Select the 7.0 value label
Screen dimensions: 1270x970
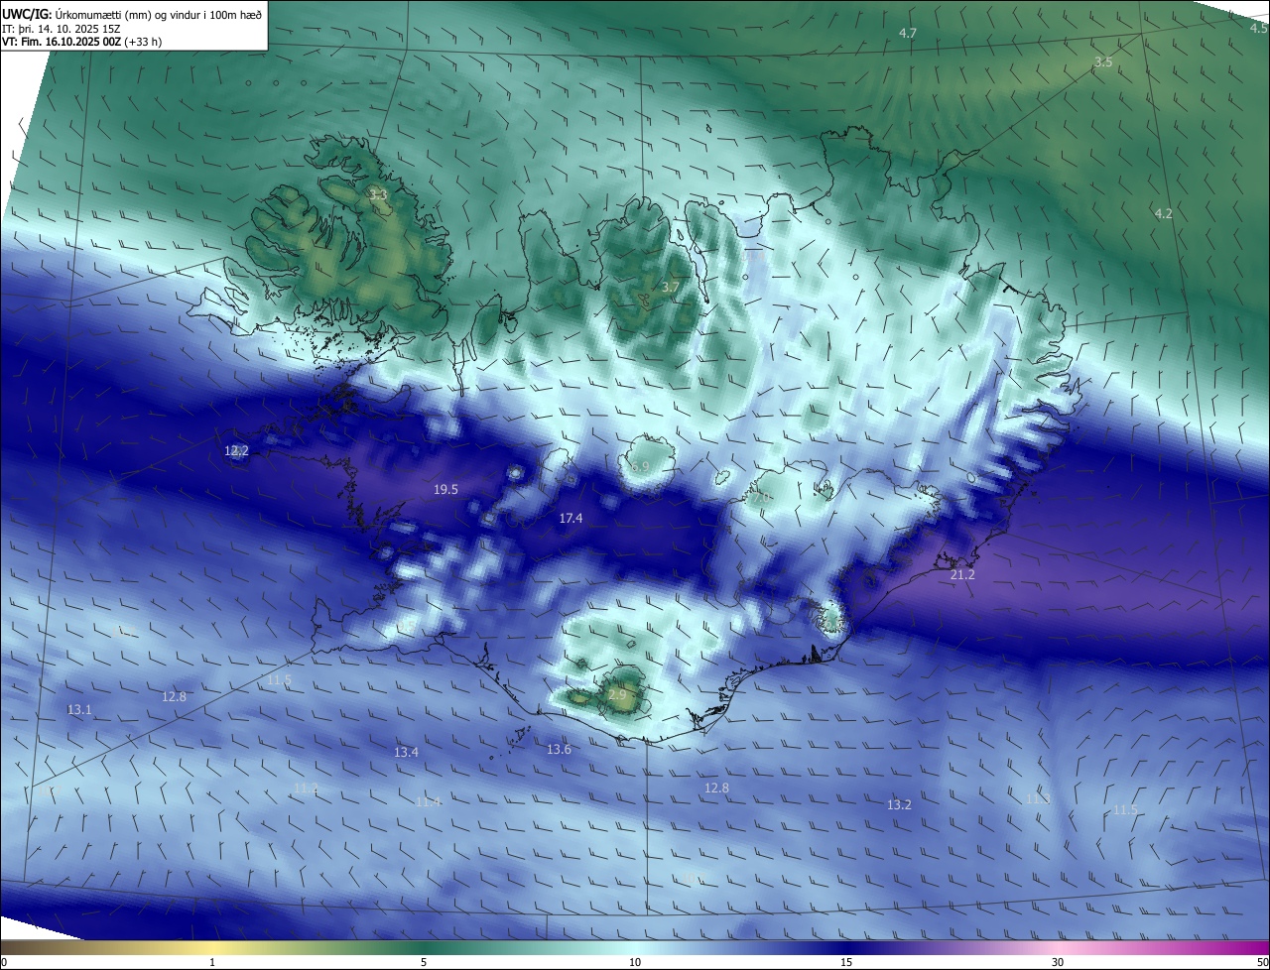tap(762, 498)
